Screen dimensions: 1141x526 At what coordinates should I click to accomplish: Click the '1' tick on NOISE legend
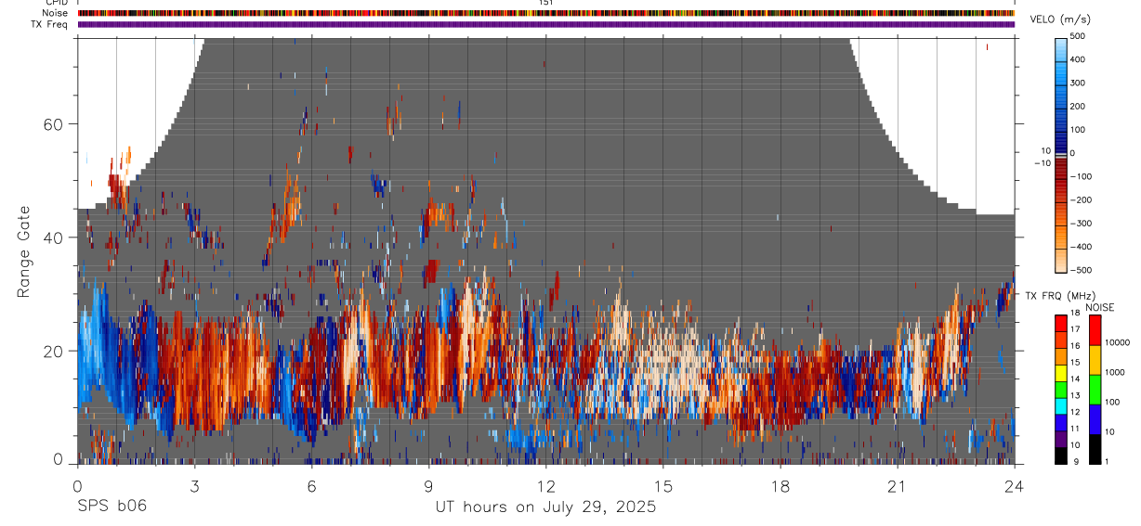pyautogui.click(x=1108, y=461)
